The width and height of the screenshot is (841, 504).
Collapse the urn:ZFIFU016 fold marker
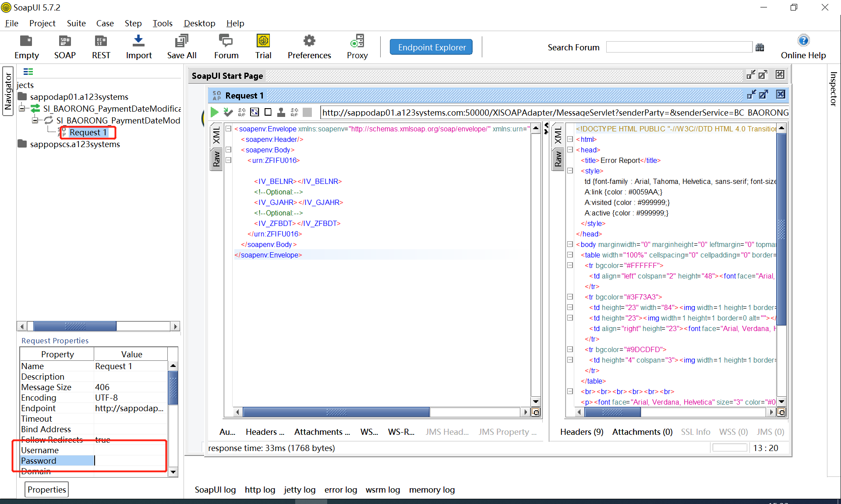point(228,160)
